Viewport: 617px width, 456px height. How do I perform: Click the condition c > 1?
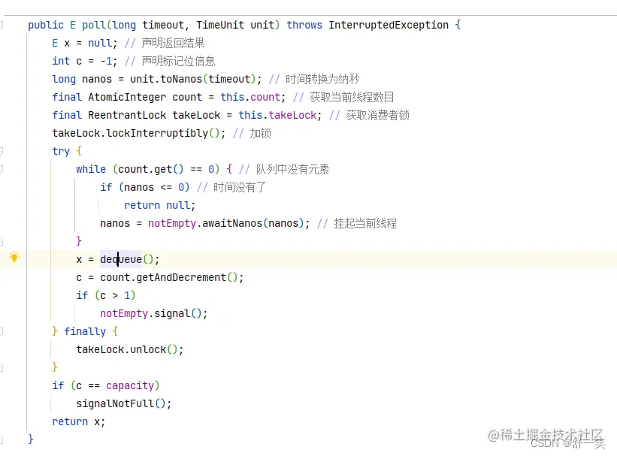[x=114, y=295]
